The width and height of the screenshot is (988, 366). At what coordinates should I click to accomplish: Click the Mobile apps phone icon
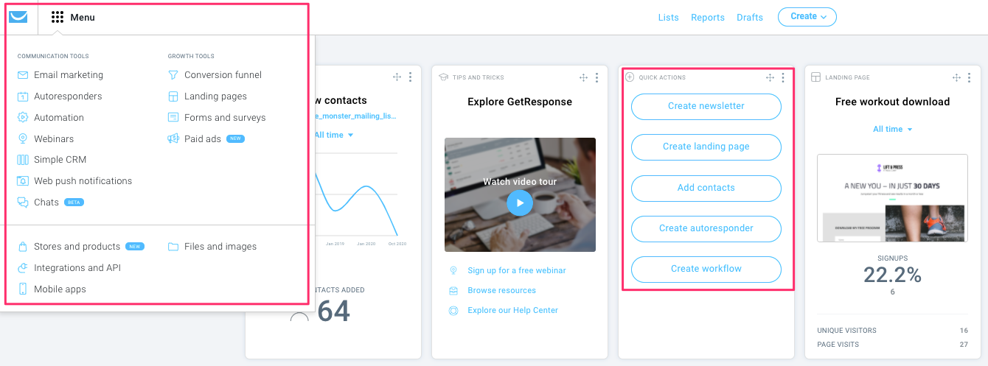point(23,289)
